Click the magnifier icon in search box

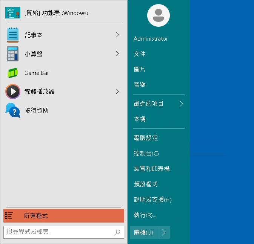117,232
